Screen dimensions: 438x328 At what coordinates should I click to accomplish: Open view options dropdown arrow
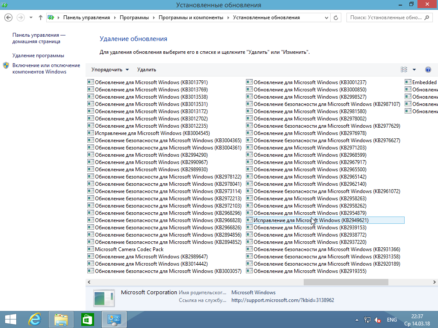coord(414,70)
